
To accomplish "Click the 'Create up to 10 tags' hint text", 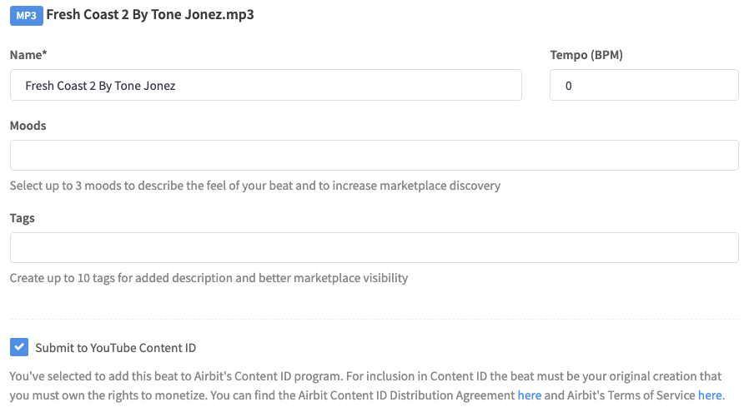I will pyautogui.click(x=209, y=278).
